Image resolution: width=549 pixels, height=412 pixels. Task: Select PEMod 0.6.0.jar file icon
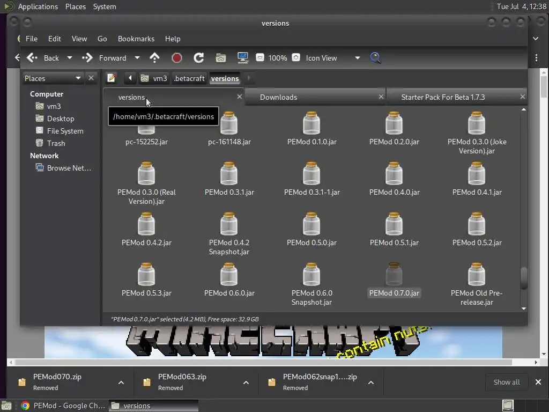tap(229, 274)
